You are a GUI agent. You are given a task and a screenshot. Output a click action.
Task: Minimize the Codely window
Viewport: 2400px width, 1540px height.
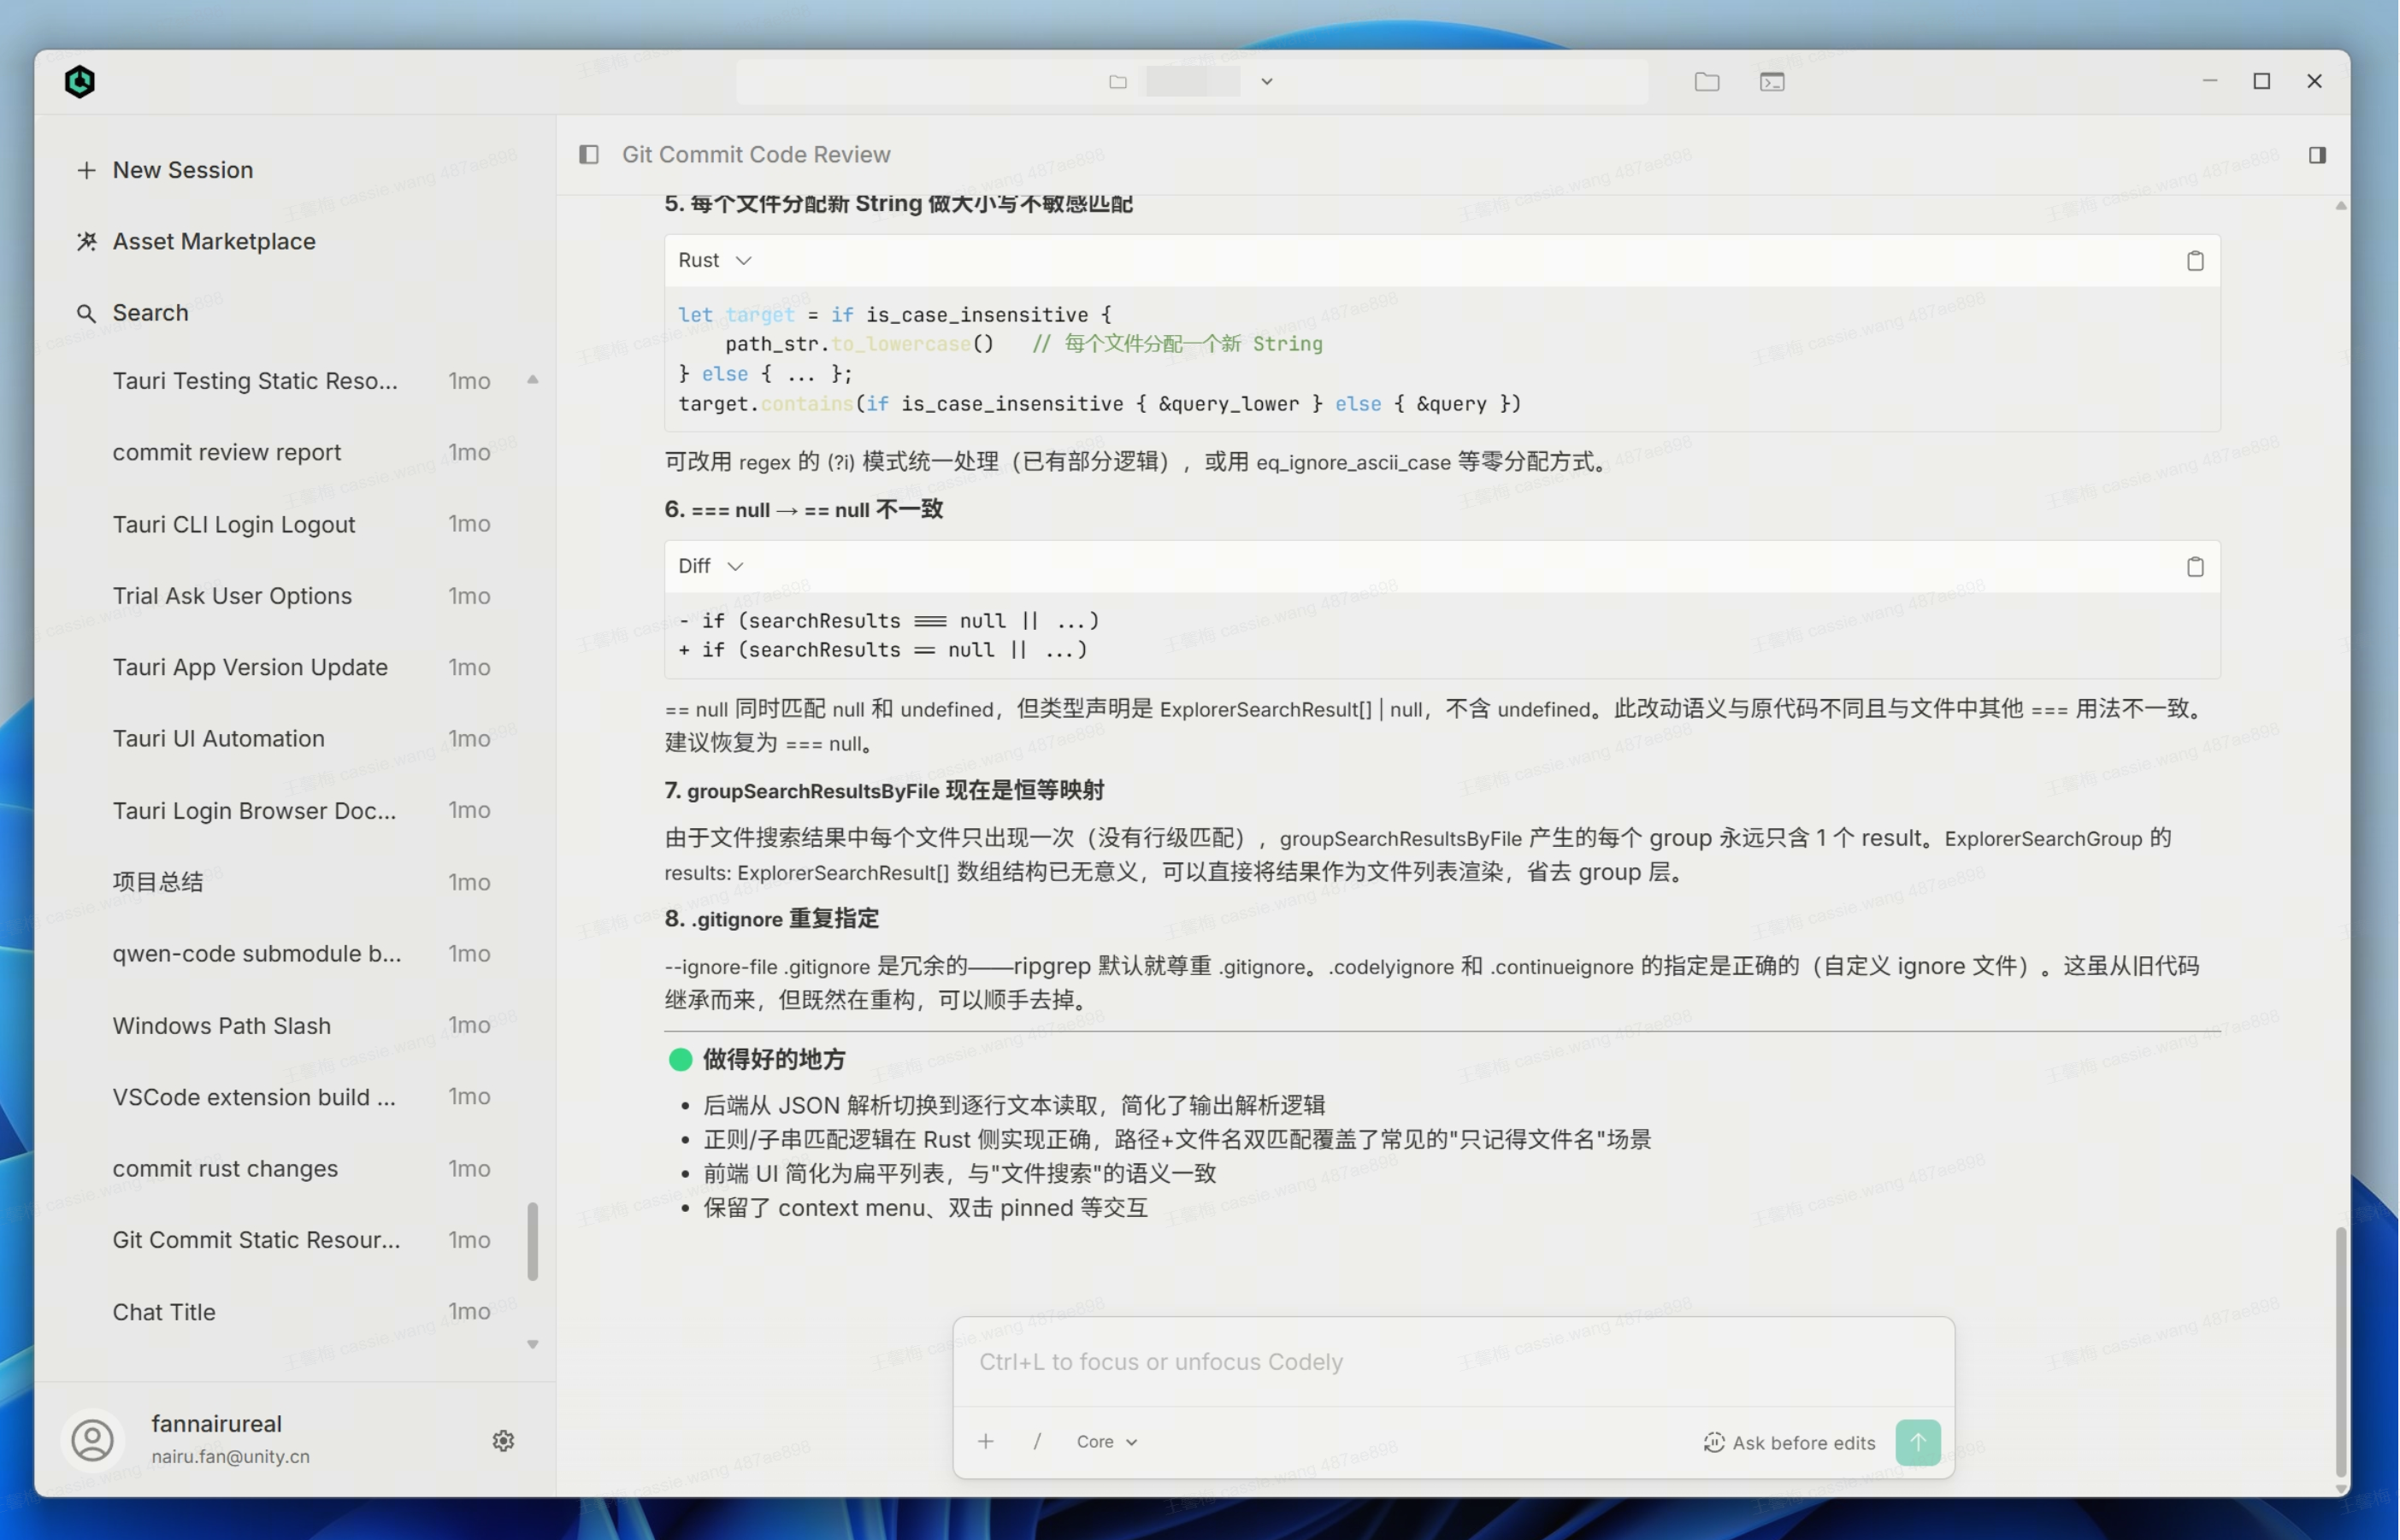tap(2210, 81)
